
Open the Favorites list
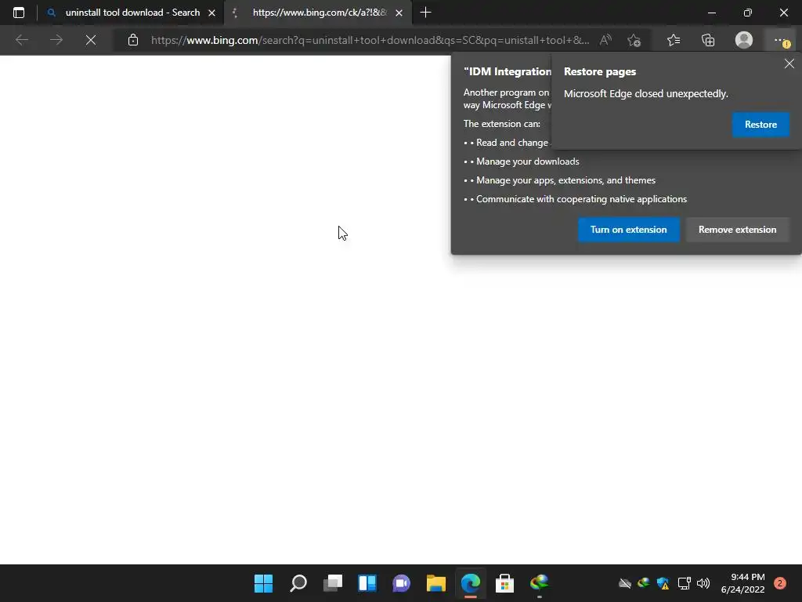(x=674, y=40)
